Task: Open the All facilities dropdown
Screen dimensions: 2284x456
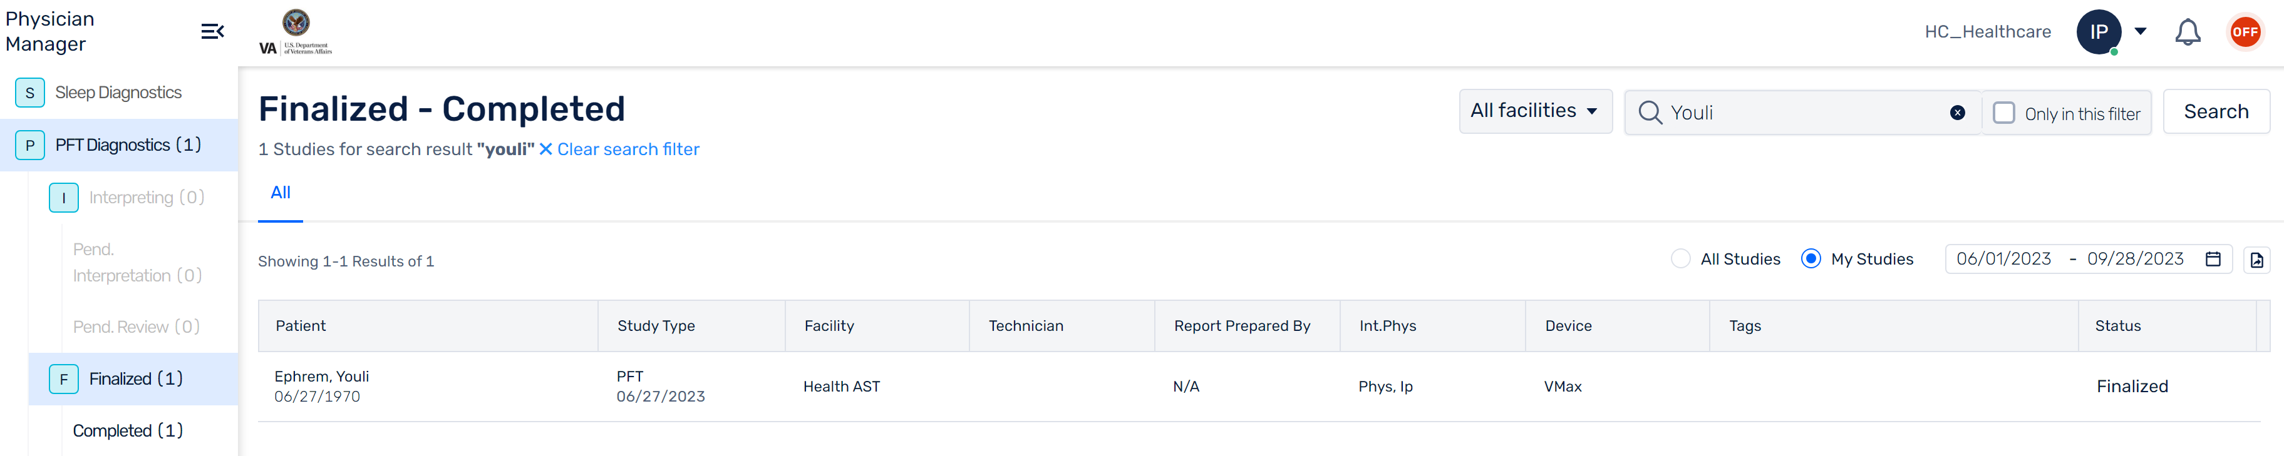Action: pyautogui.click(x=1536, y=111)
